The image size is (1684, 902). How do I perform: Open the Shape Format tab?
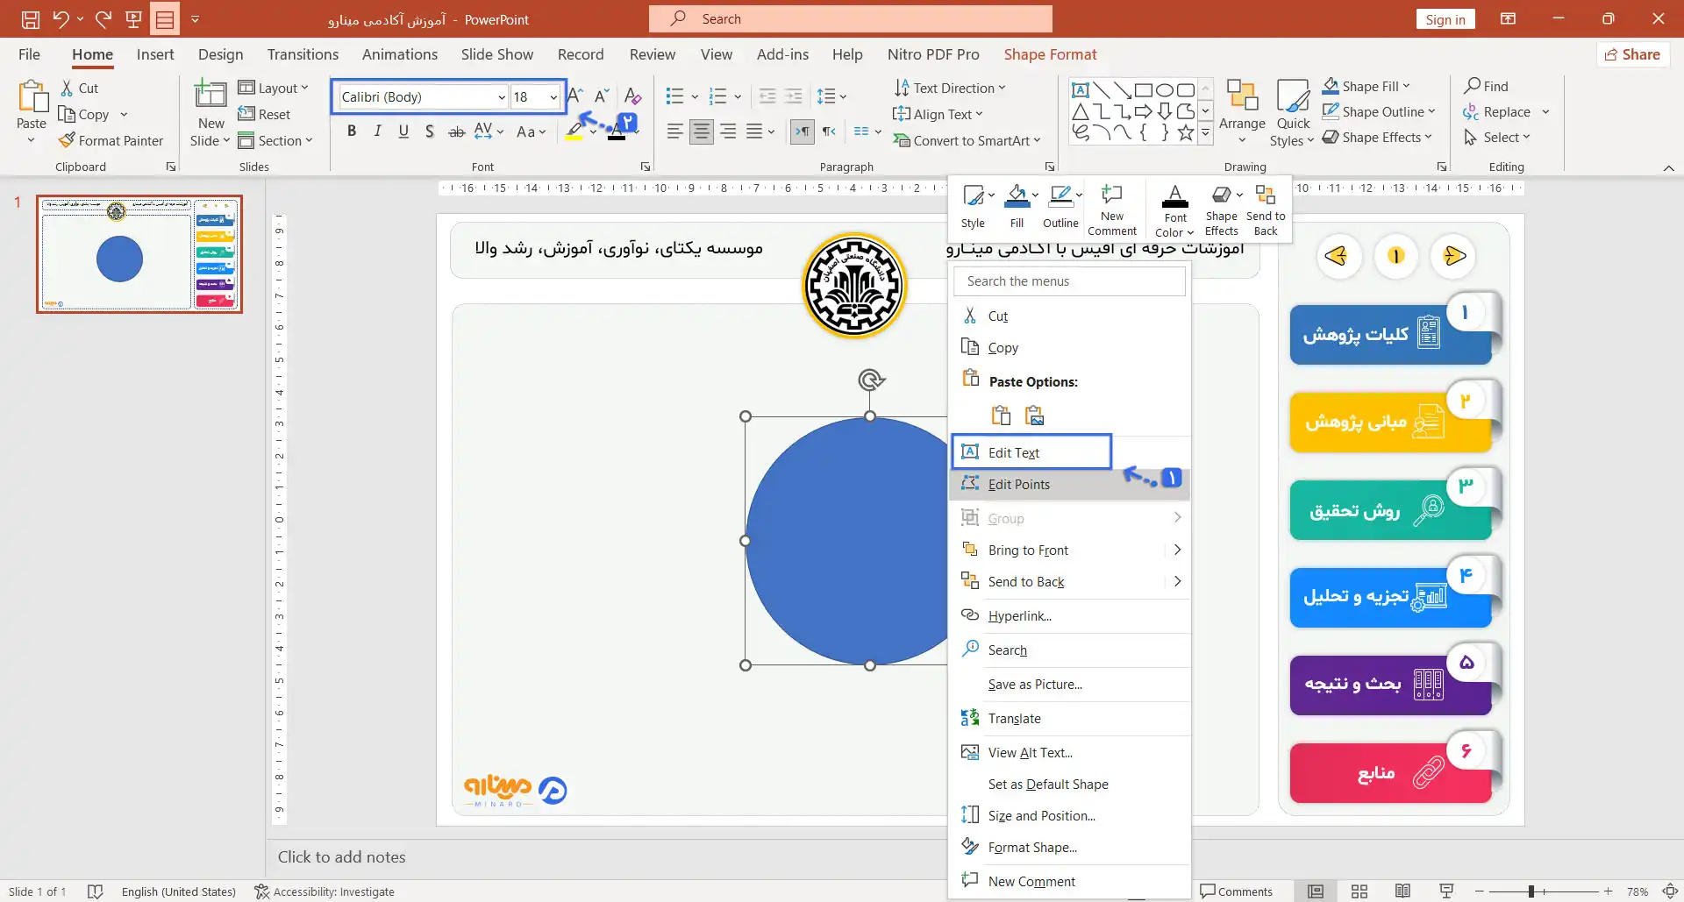[1050, 54]
